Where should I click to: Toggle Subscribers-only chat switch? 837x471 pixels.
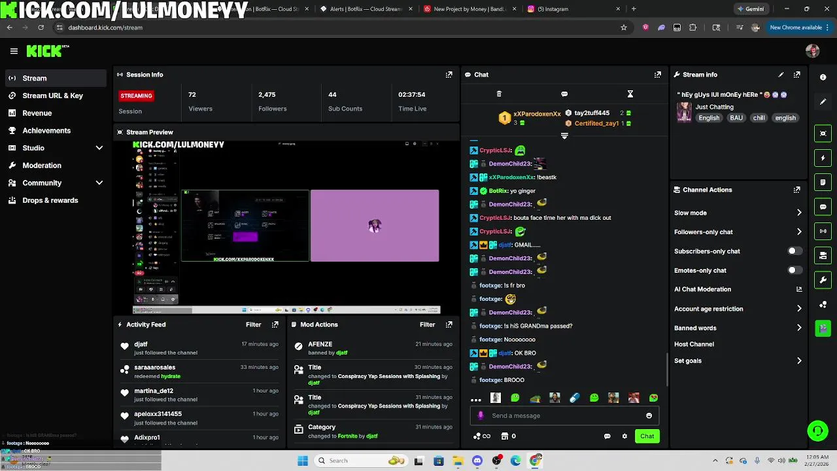click(x=794, y=251)
